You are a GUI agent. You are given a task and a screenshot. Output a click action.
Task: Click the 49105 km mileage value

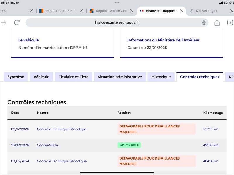click(x=211, y=145)
